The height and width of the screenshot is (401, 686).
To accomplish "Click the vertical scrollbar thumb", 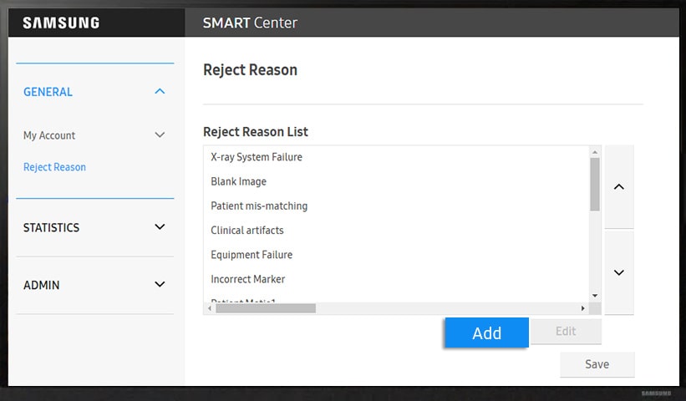I will pos(595,184).
